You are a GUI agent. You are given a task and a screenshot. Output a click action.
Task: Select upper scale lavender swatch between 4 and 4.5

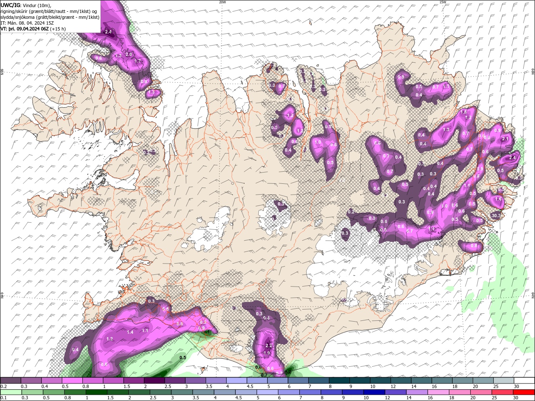coord(237,381)
